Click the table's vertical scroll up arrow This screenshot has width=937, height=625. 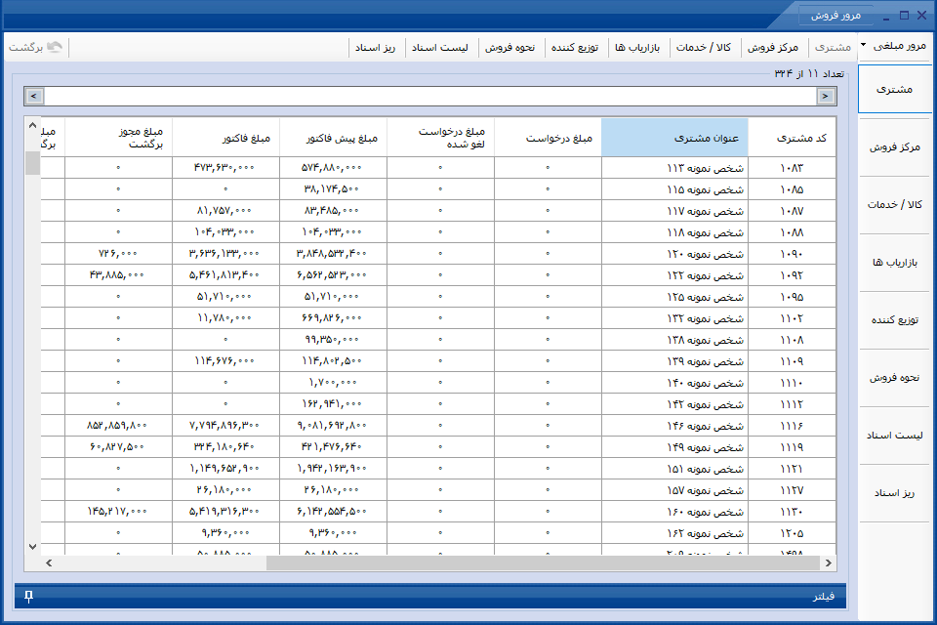(x=32, y=126)
